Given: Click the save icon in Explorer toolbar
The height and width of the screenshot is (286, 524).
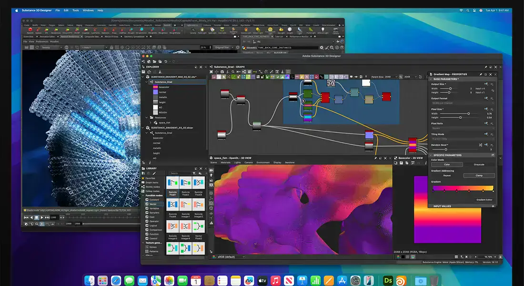Looking at the screenshot, I should tap(143, 72).
